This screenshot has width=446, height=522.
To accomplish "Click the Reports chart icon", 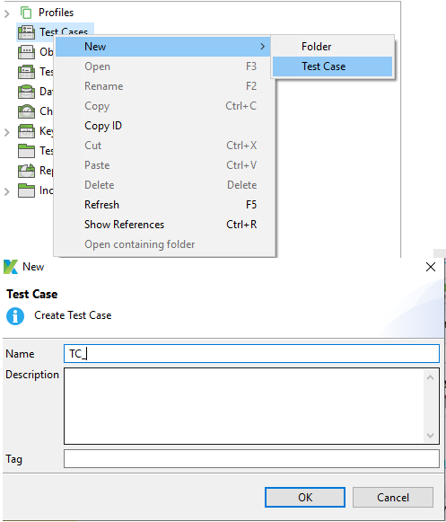I will tap(26, 171).
